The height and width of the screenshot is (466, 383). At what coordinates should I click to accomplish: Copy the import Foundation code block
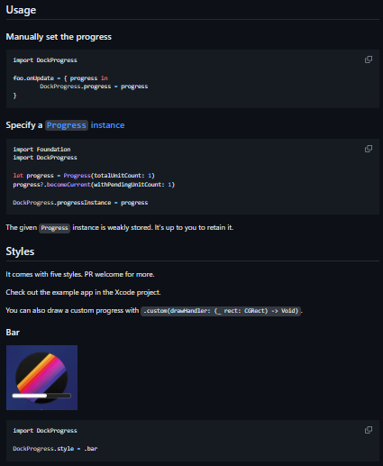[x=369, y=149]
